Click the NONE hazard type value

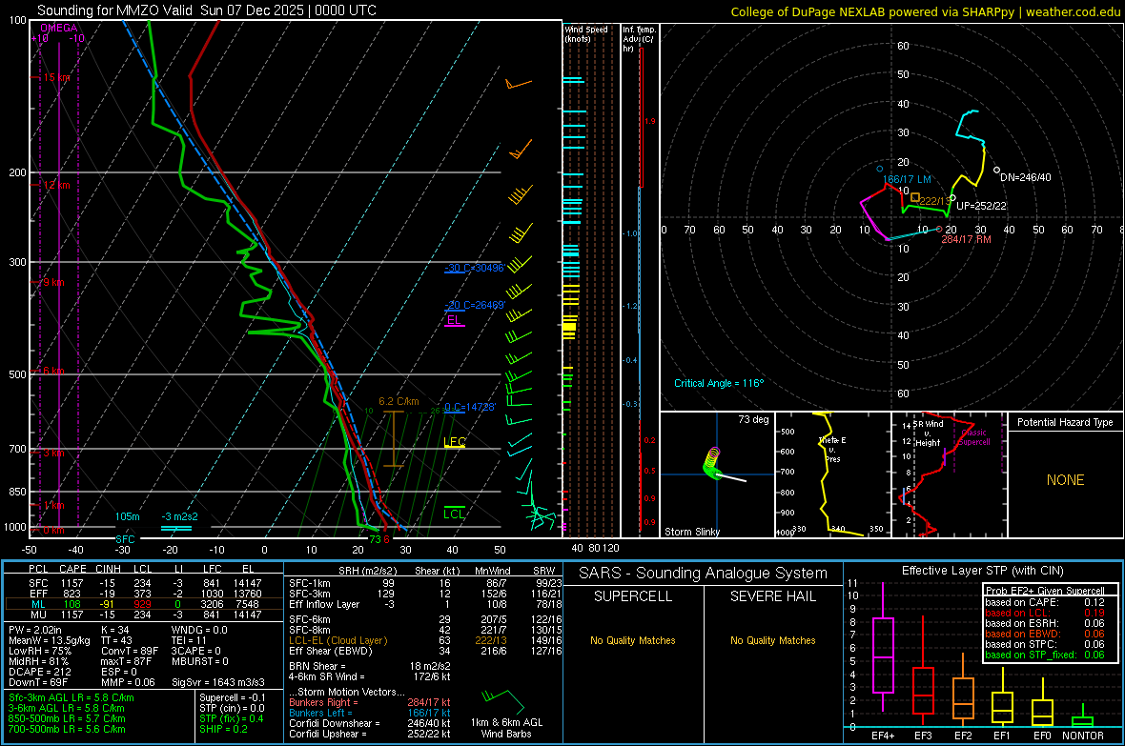(1065, 480)
